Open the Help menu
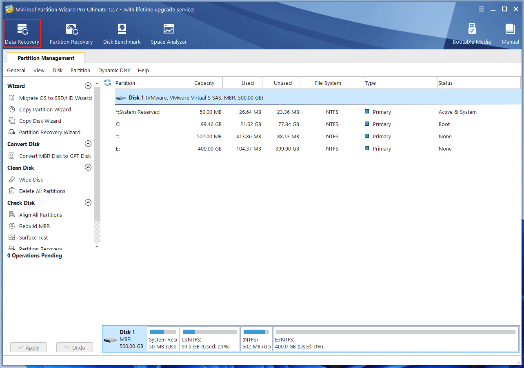This screenshot has width=524, height=368. (x=143, y=70)
